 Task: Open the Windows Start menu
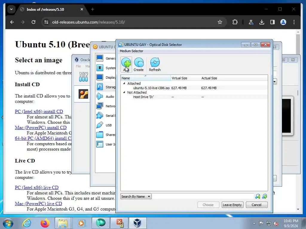coord(8,223)
